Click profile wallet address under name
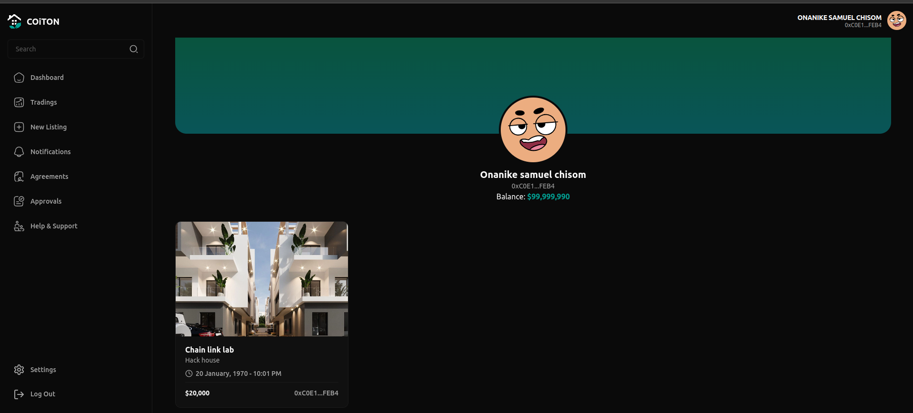Screen dimensions: 913x413 click(533, 186)
